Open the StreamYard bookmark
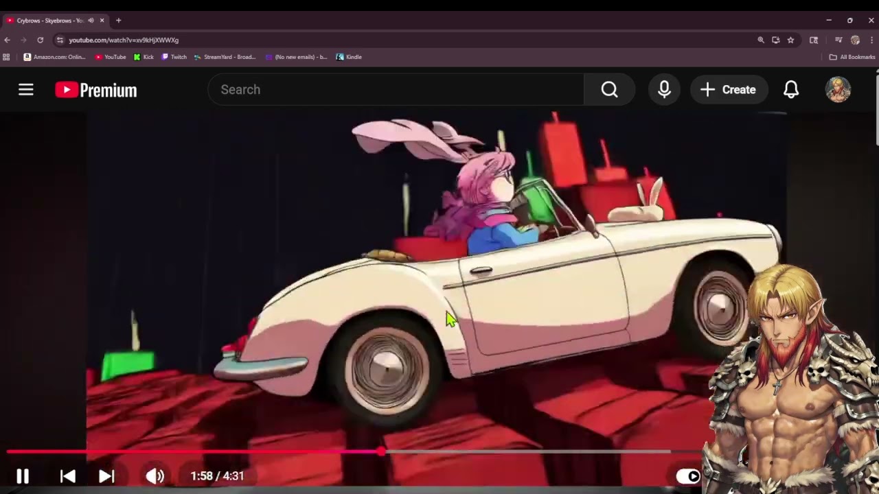Screen dimensions: 879x494 pos(225,57)
